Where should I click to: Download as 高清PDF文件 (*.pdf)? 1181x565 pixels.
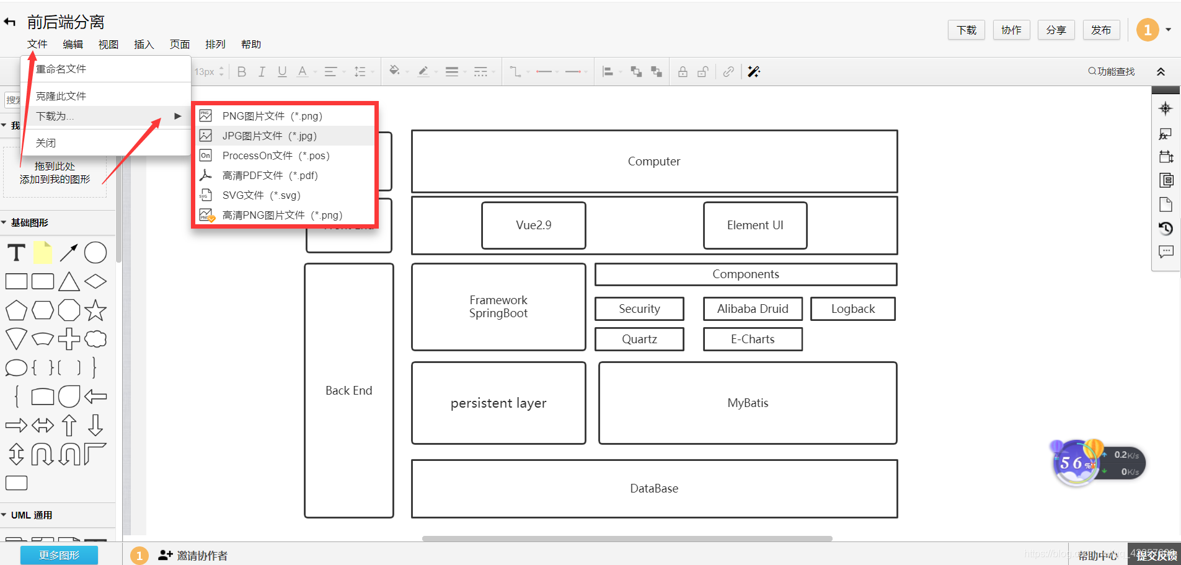point(285,175)
